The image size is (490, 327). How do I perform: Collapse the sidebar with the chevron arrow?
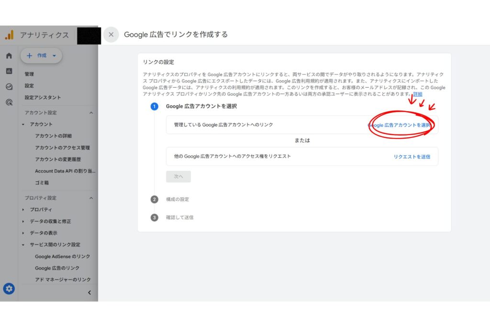[89, 293]
